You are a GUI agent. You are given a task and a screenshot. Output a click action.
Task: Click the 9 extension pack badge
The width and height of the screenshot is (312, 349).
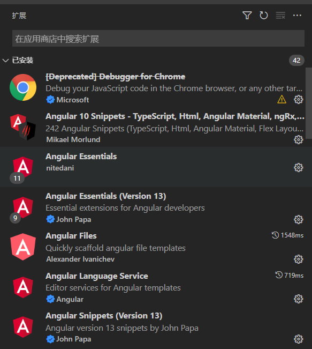click(x=15, y=218)
